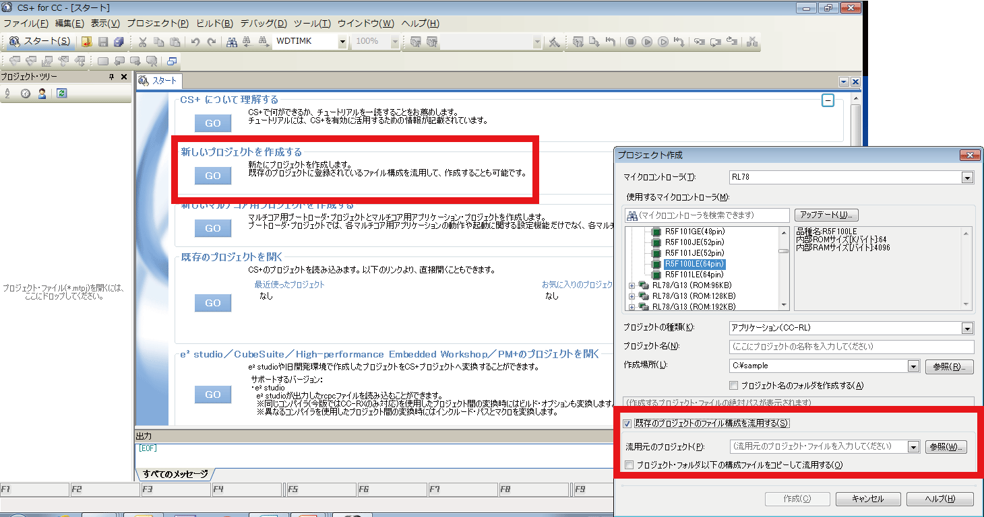This screenshot has width=984, height=517.
Task: Open the マイクロコントローラ RL78 dropdown
Action: click(968, 178)
